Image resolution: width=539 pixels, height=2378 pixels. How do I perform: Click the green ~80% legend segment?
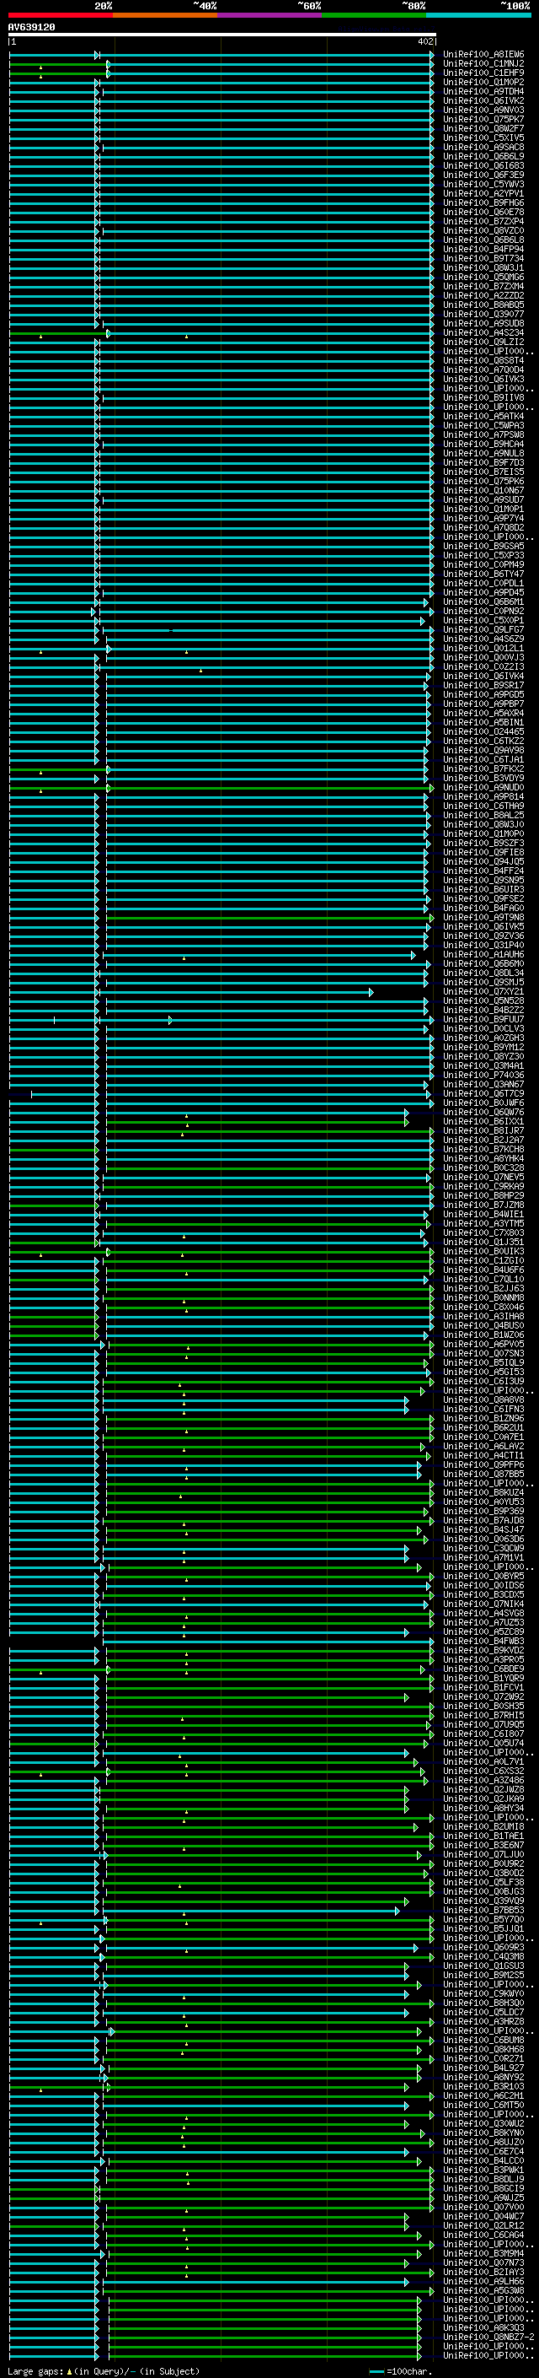374,15
